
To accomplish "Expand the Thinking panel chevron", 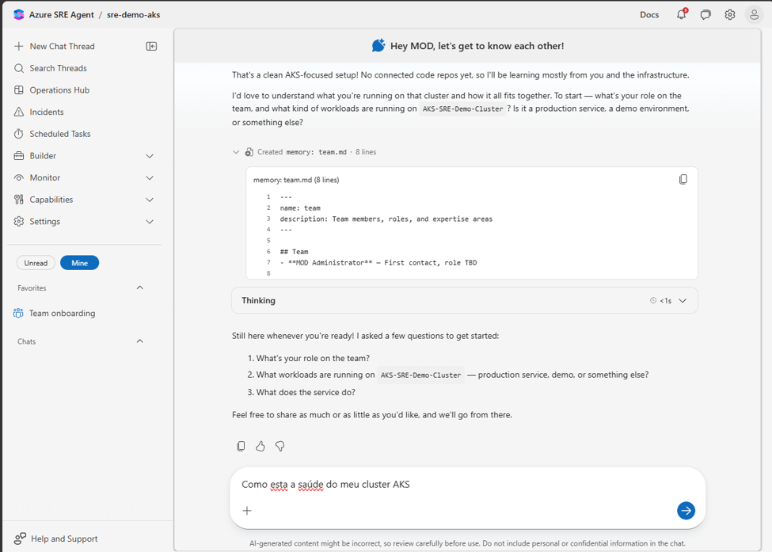I will (683, 300).
